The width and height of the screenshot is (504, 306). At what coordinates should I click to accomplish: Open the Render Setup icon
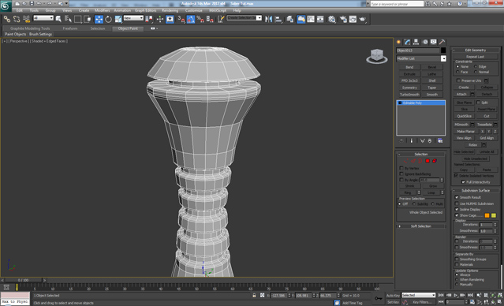[343, 19]
